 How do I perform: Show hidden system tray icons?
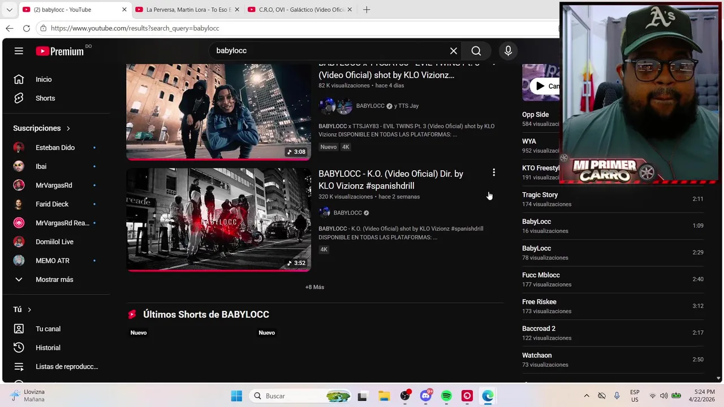pos(587,396)
